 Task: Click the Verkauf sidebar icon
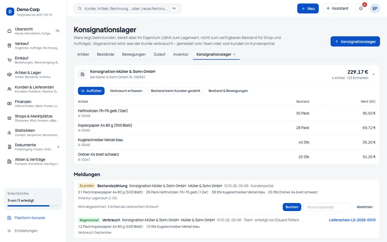coord(9,45)
